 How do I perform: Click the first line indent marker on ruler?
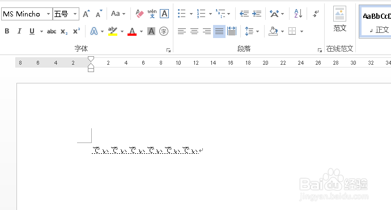point(91,59)
